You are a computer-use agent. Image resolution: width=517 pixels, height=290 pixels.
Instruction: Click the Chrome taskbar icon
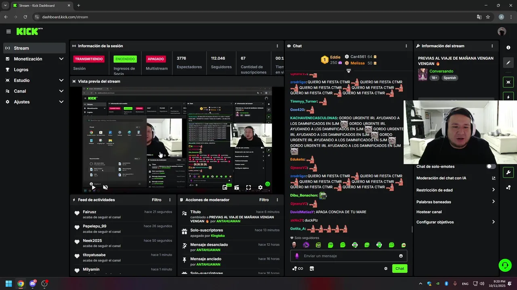pyautogui.click(x=21, y=284)
